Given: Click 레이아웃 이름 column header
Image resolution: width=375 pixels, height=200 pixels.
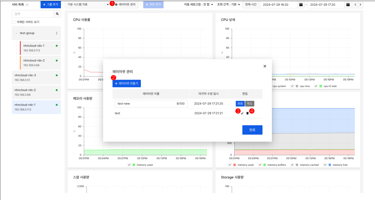Looking at the screenshot, I should [151, 94].
